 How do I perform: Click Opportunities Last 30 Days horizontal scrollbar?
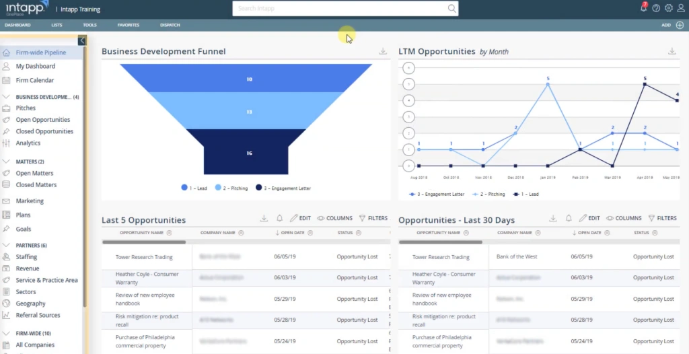click(440, 242)
